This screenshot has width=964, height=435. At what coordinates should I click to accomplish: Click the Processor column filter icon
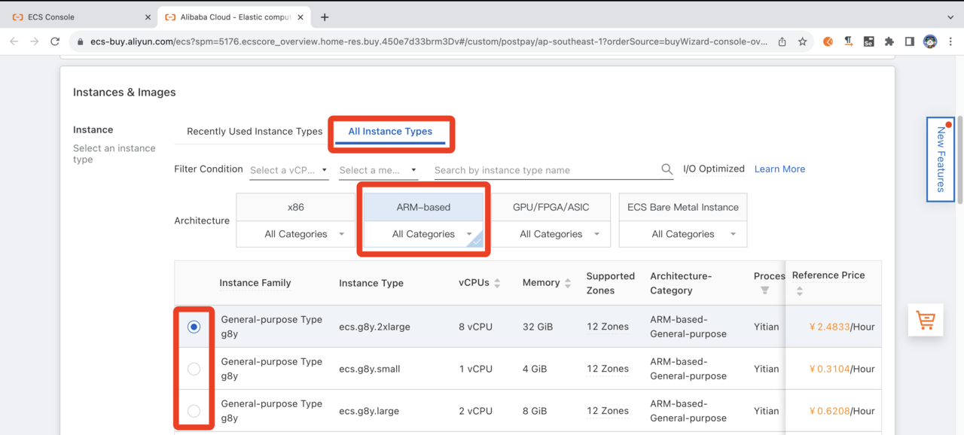[x=764, y=291]
